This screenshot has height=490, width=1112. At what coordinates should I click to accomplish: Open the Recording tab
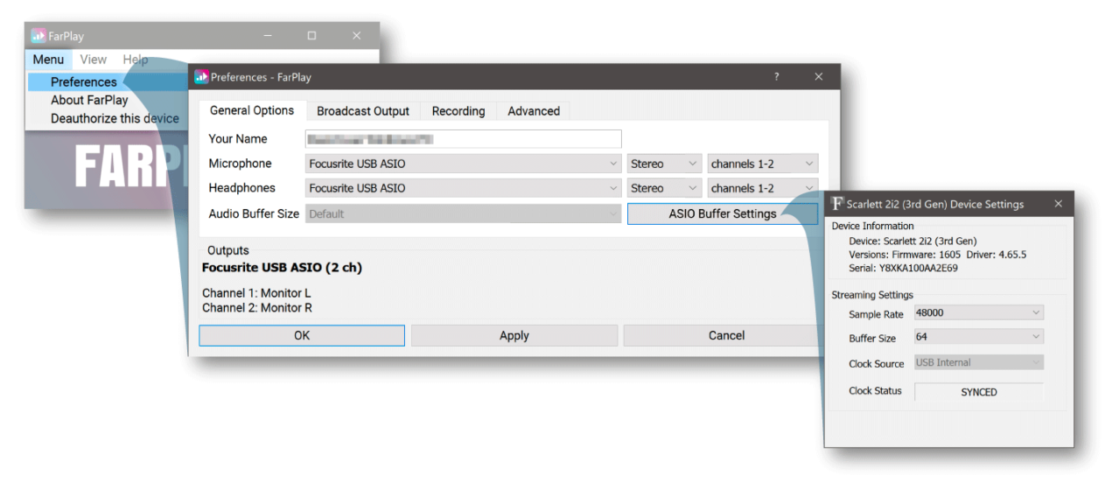coord(458,111)
